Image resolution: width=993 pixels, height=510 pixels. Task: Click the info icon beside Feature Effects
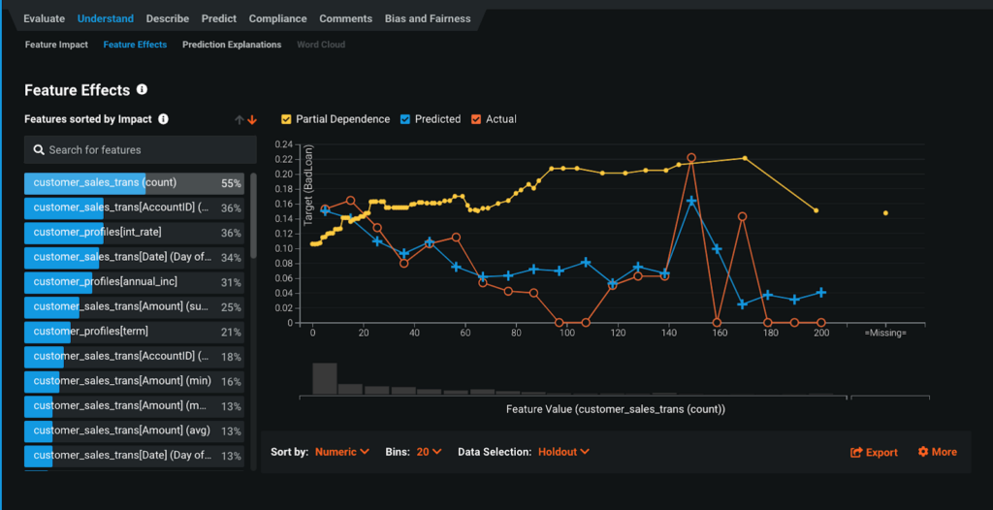click(x=142, y=90)
